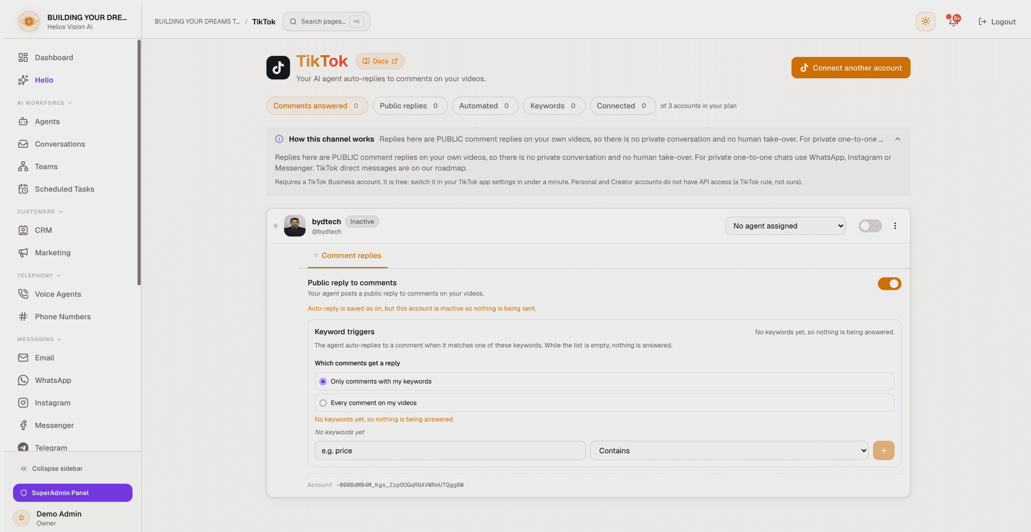This screenshot has height=532, width=1031.
Task: Click "of 3 accounts in your plan" text
Action: (699, 106)
